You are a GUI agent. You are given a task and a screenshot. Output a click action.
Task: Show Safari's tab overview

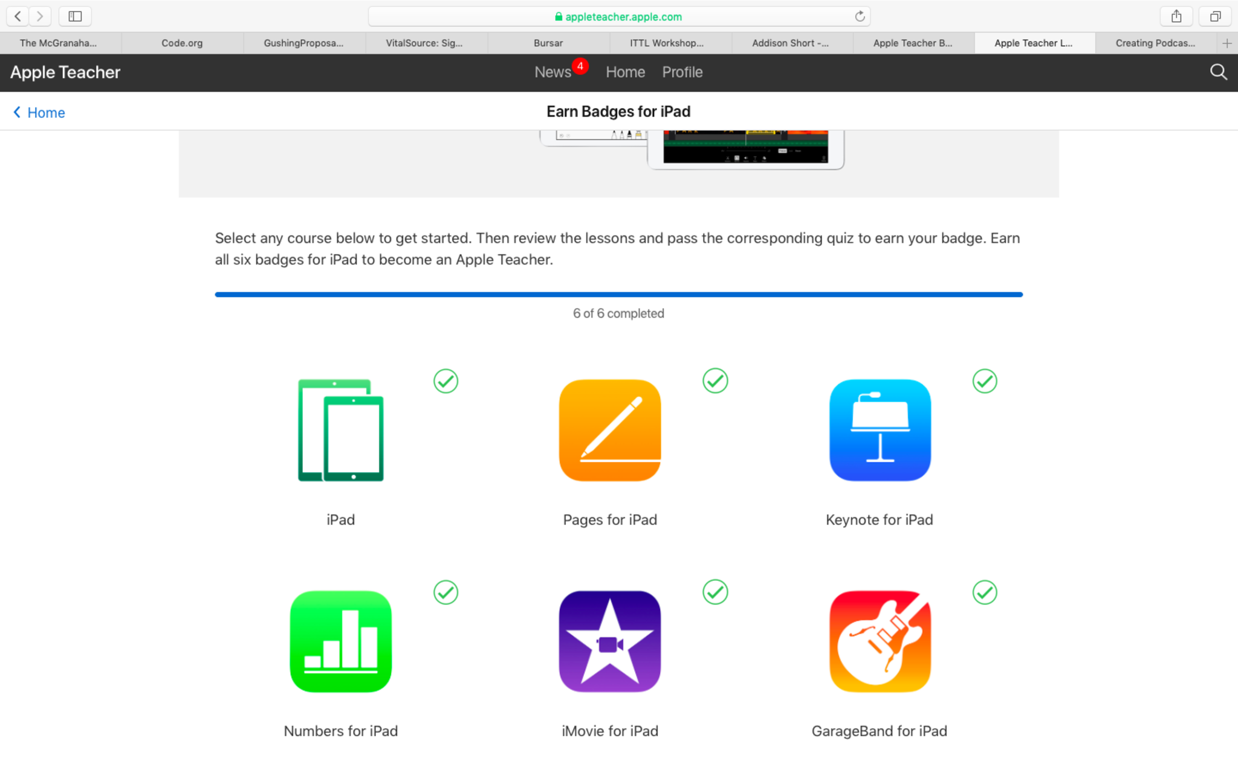click(1215, 16)
